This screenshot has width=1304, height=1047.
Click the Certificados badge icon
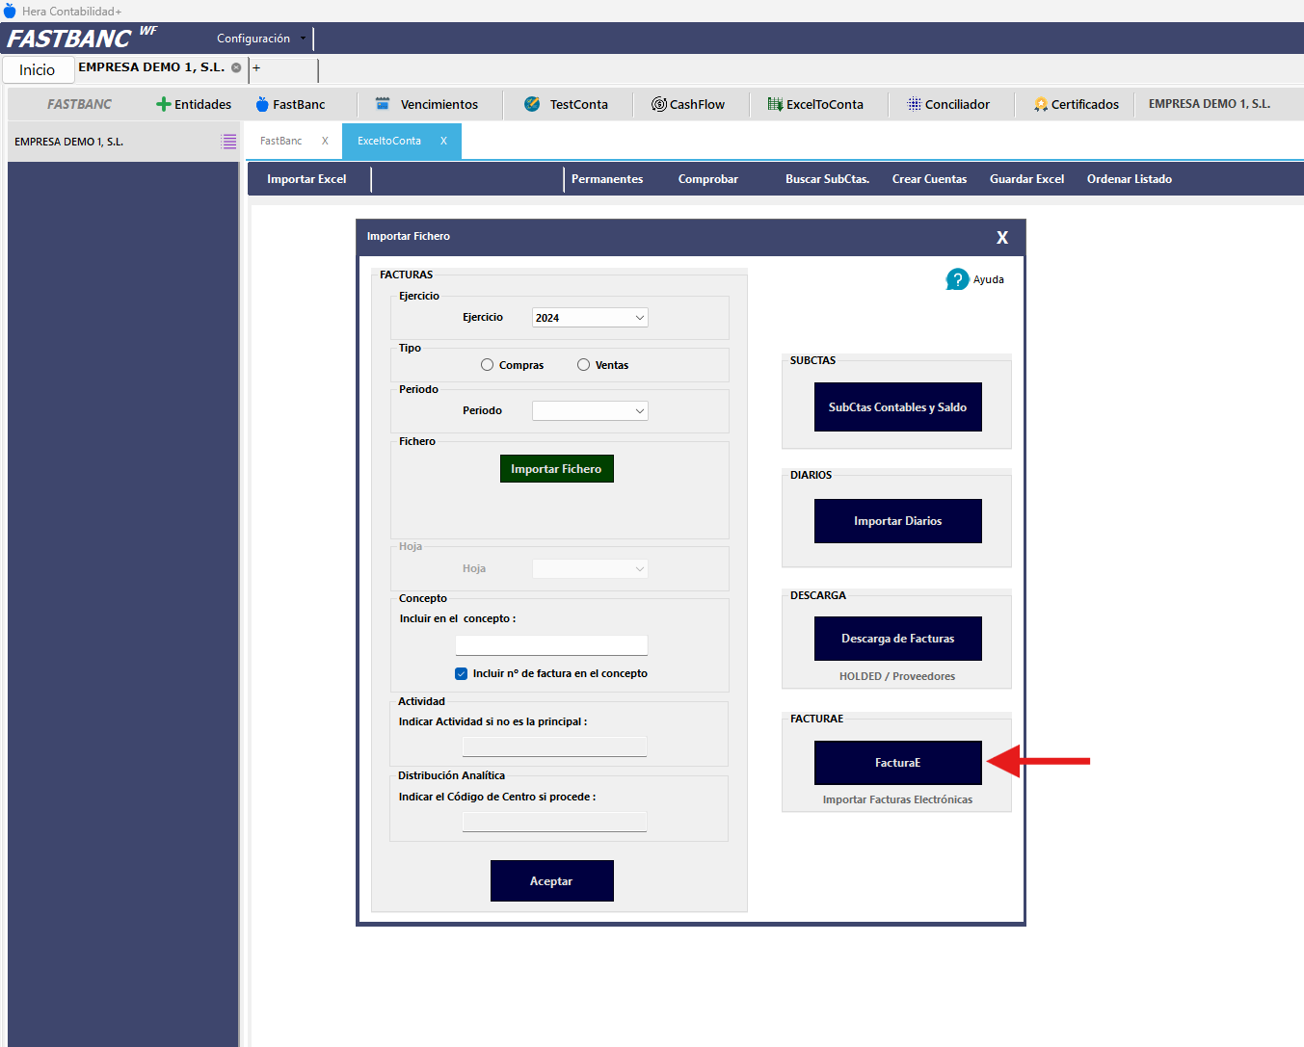(1041, 104)
